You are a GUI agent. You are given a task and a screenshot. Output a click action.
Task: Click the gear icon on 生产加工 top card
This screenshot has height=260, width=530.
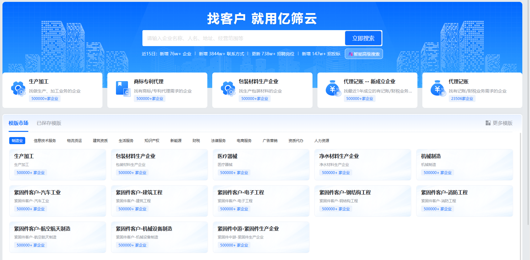pyautogui.click(x=18, y=89)
